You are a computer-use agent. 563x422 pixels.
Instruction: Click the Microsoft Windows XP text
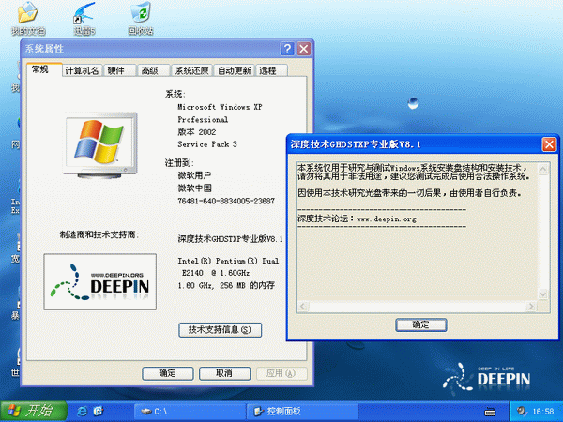click(x=220, y=107)
